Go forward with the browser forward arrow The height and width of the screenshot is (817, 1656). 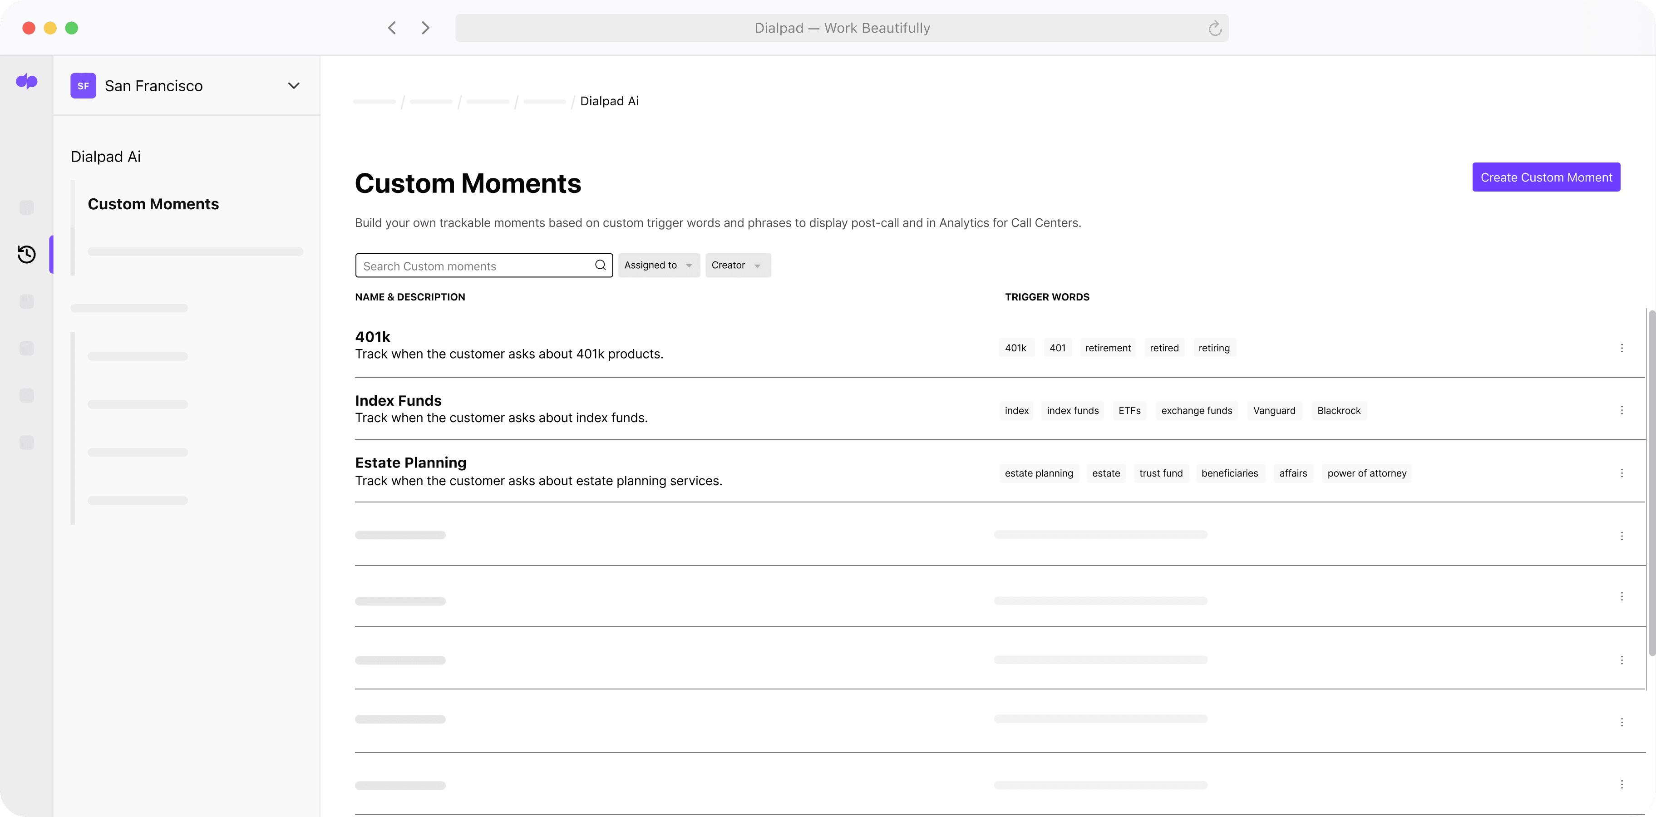click(425, 28)
